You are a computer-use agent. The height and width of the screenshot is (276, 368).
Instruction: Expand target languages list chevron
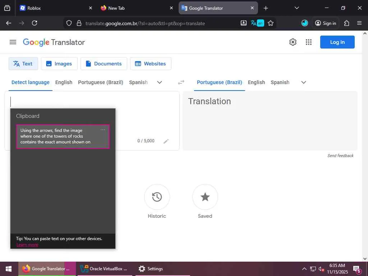(303, 82)
